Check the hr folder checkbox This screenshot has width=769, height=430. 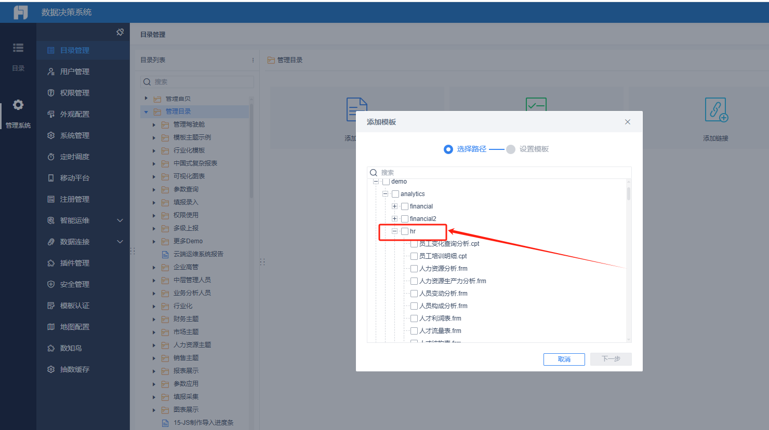click(405, 231)
